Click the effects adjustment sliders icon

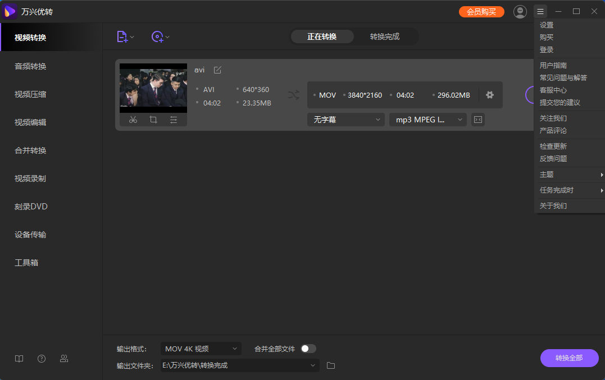point(174,120)
